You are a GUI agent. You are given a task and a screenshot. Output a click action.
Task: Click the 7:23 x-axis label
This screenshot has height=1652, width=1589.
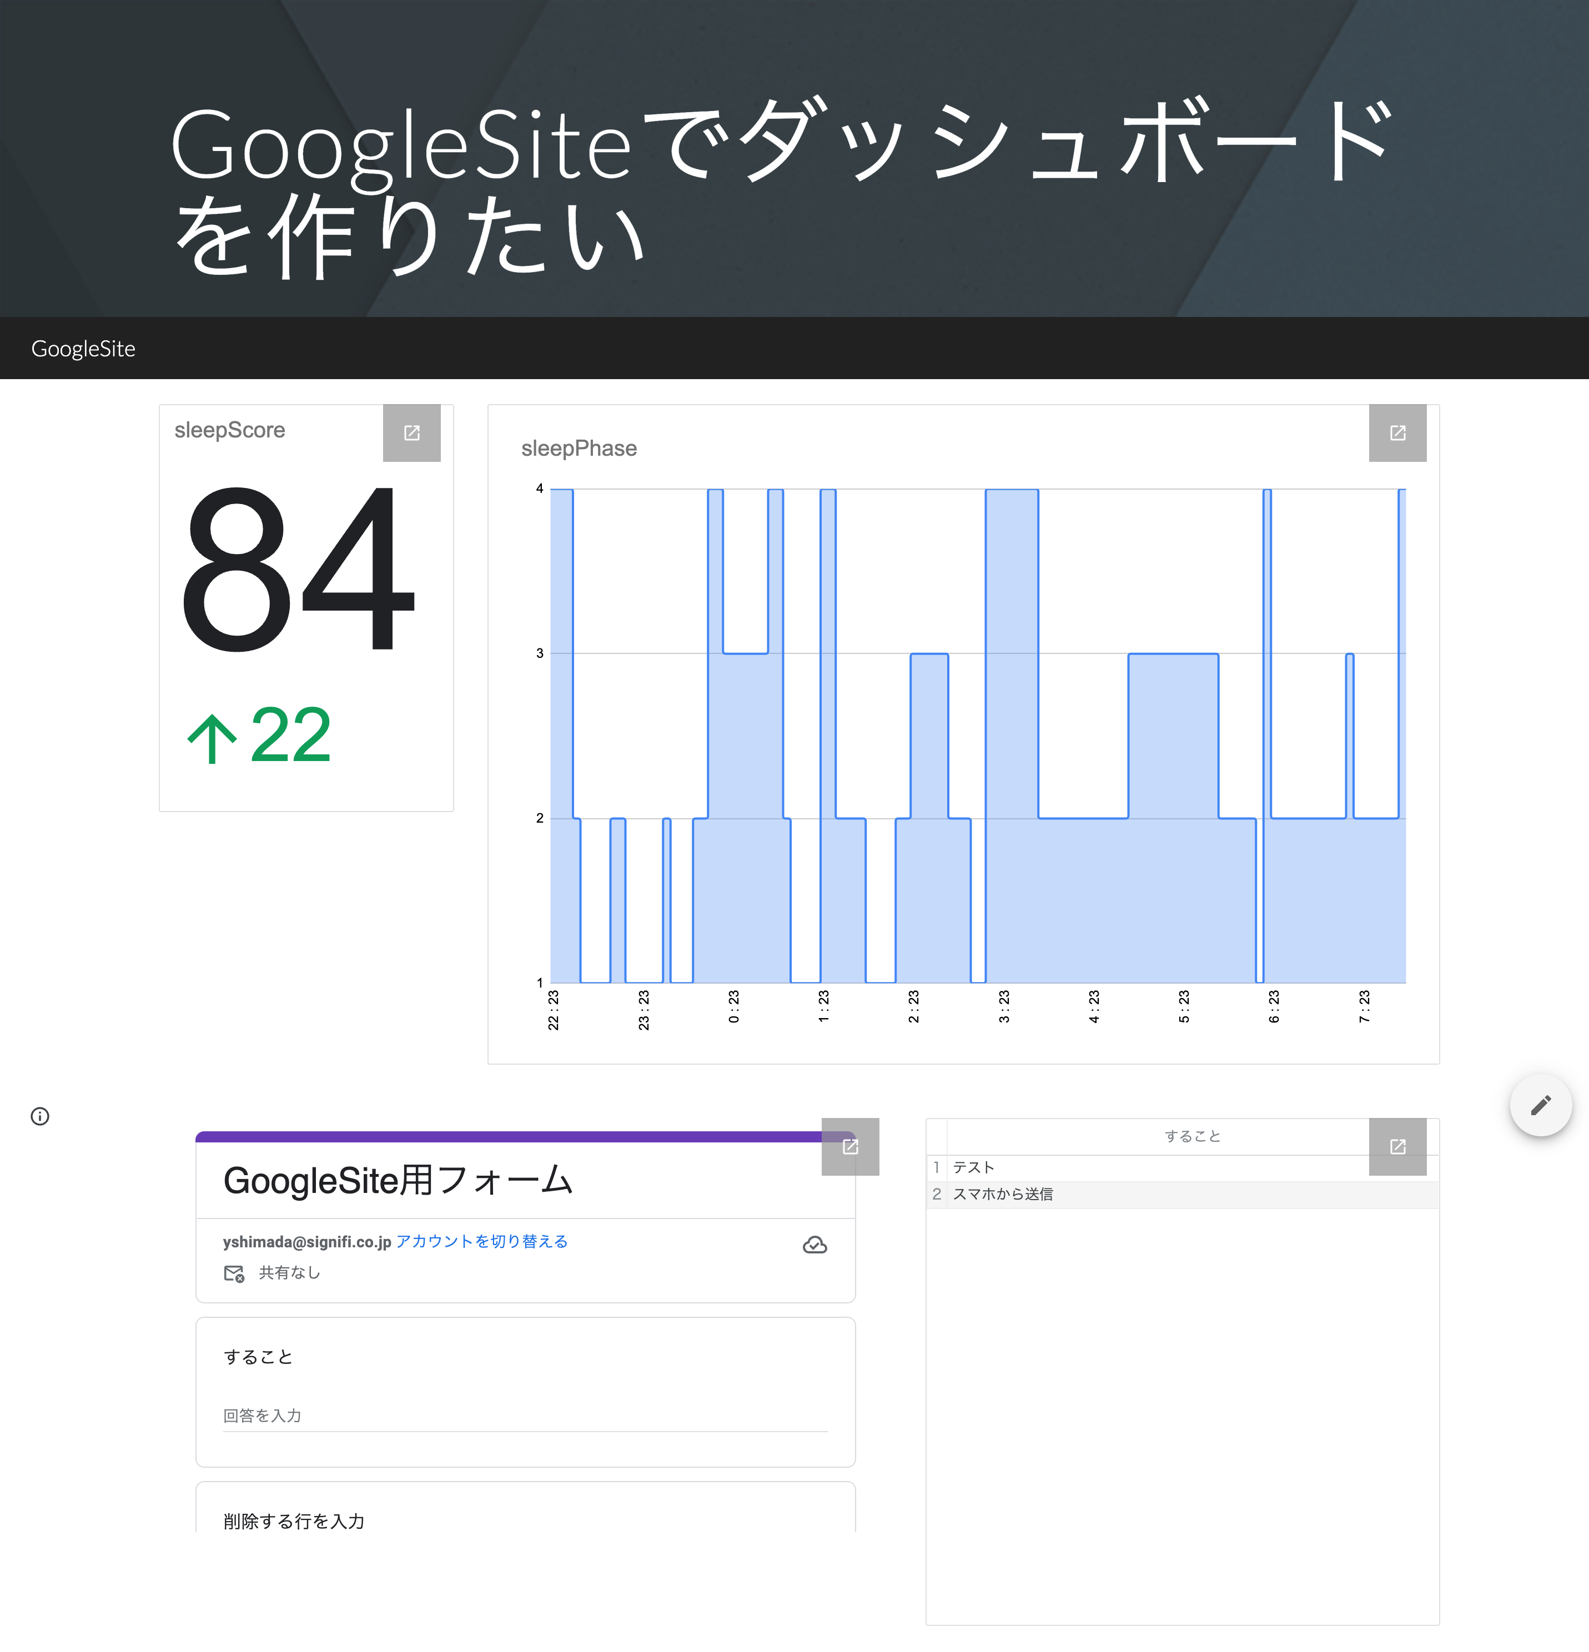click(1364, 1007)
